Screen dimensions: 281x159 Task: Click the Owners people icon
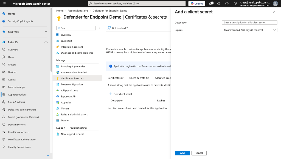[58, 108]
